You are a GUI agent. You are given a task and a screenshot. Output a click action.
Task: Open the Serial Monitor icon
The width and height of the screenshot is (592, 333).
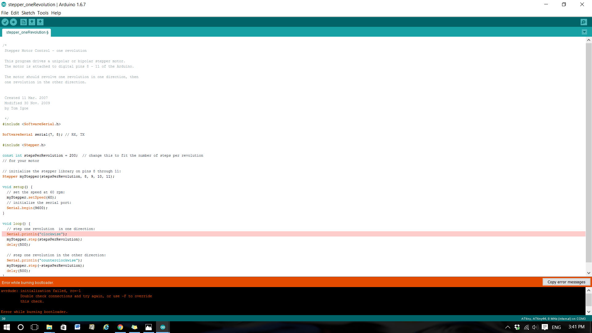[584, 22]
